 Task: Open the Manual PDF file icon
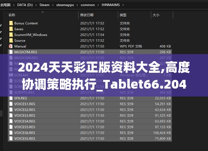tap(11, 46)
